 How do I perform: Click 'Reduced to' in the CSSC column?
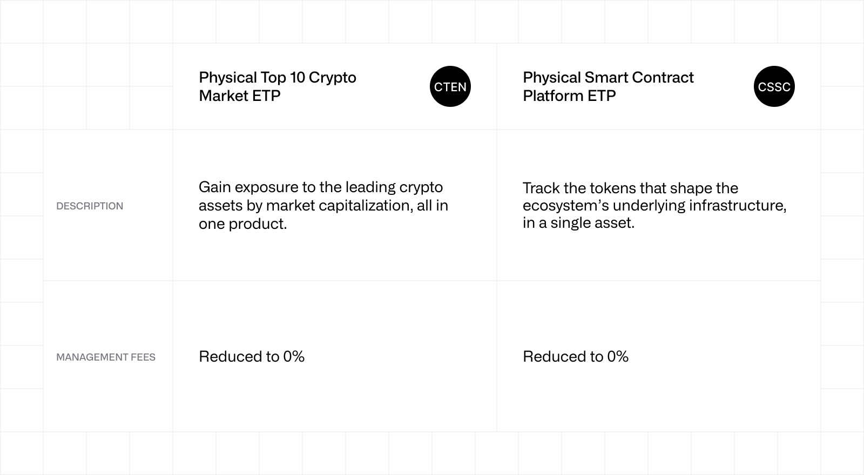[x=563, y=357]
